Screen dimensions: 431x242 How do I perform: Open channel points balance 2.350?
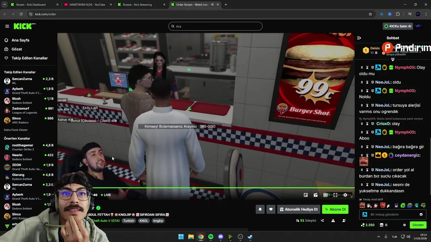click(x=367, y=225)
